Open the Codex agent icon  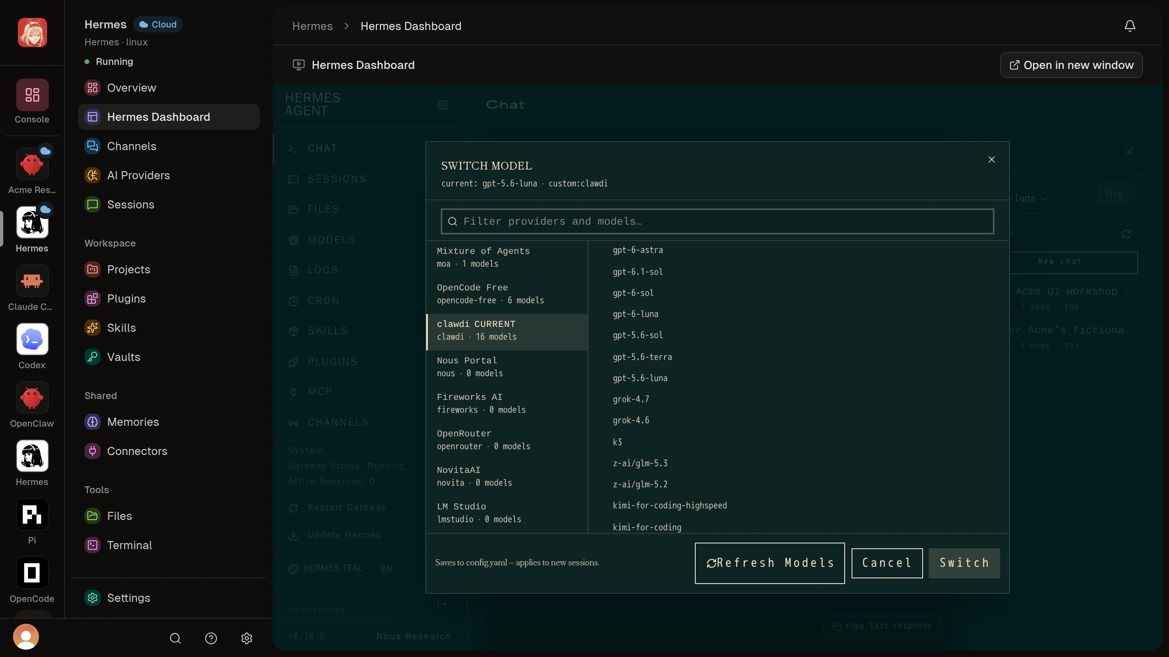pos(32,339)
